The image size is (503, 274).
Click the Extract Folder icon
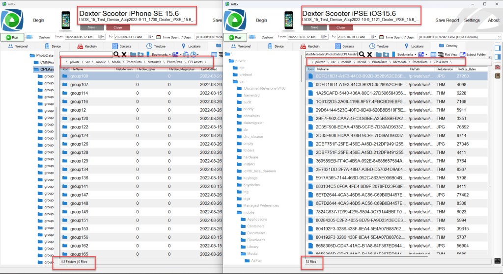tap(463, 54)
